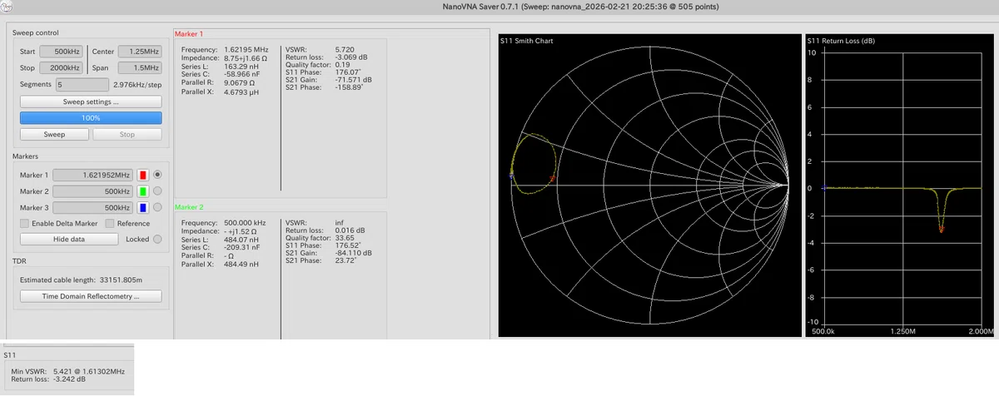Open Sweep settings dialog
The width and height of the screenshot is (999, 406).
pos(91,101)
